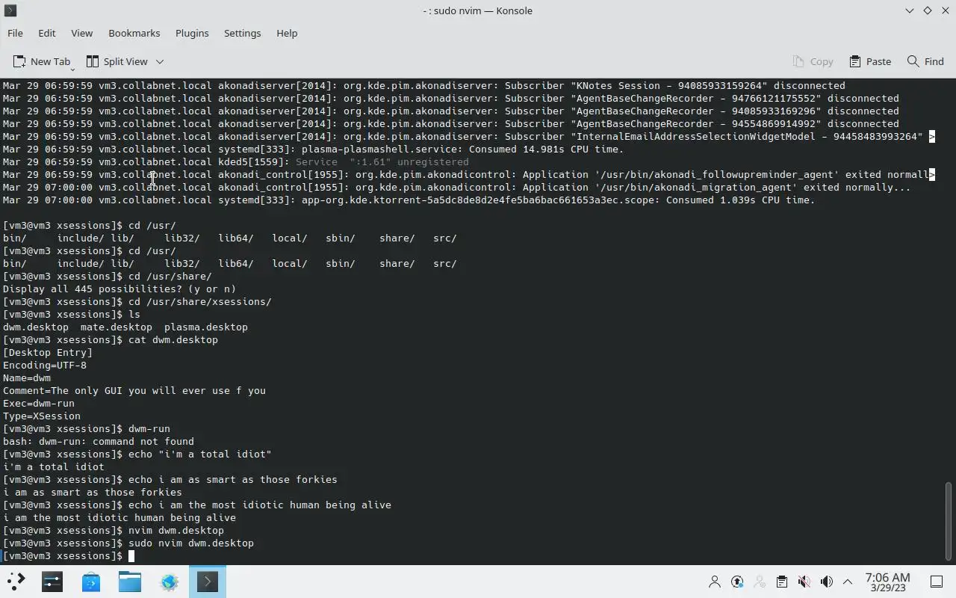Click the 'Exec=dwm-run' line
This screenshot has width=956, height=598.
pyautogui.click(x=39, y=404)
